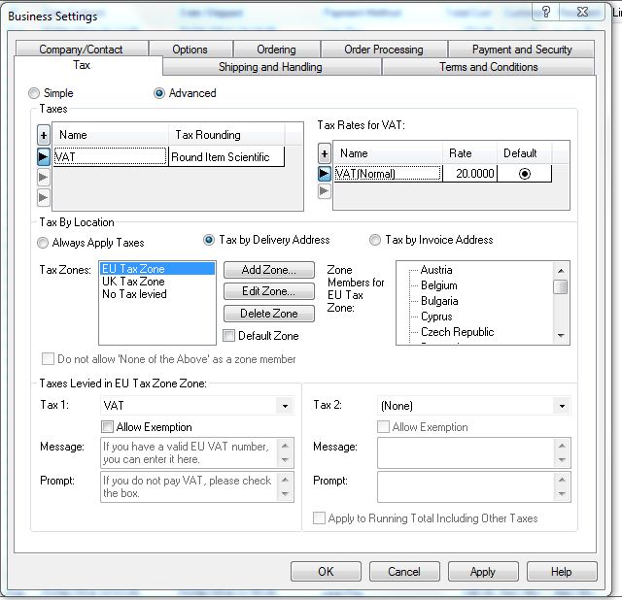
Task: Select the VAT(Normal) rate row arrow marker
Action: pos(325,174)
